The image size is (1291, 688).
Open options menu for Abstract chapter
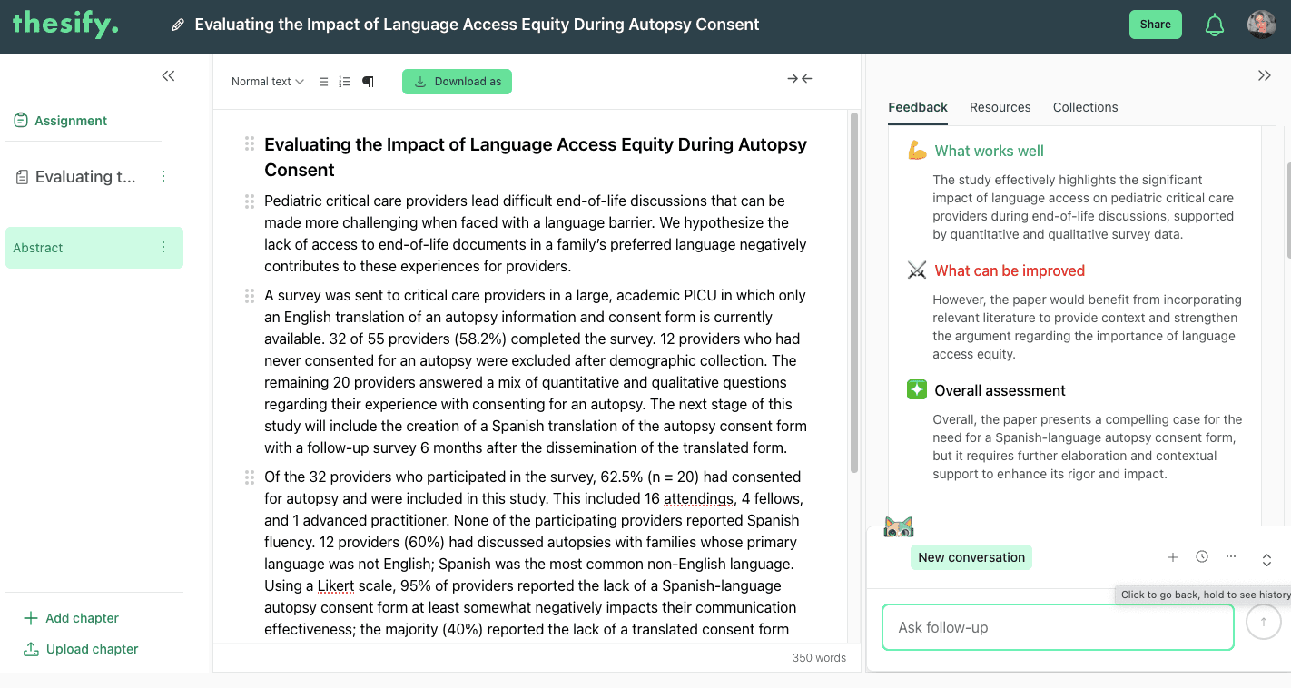(x=163, y=248)
